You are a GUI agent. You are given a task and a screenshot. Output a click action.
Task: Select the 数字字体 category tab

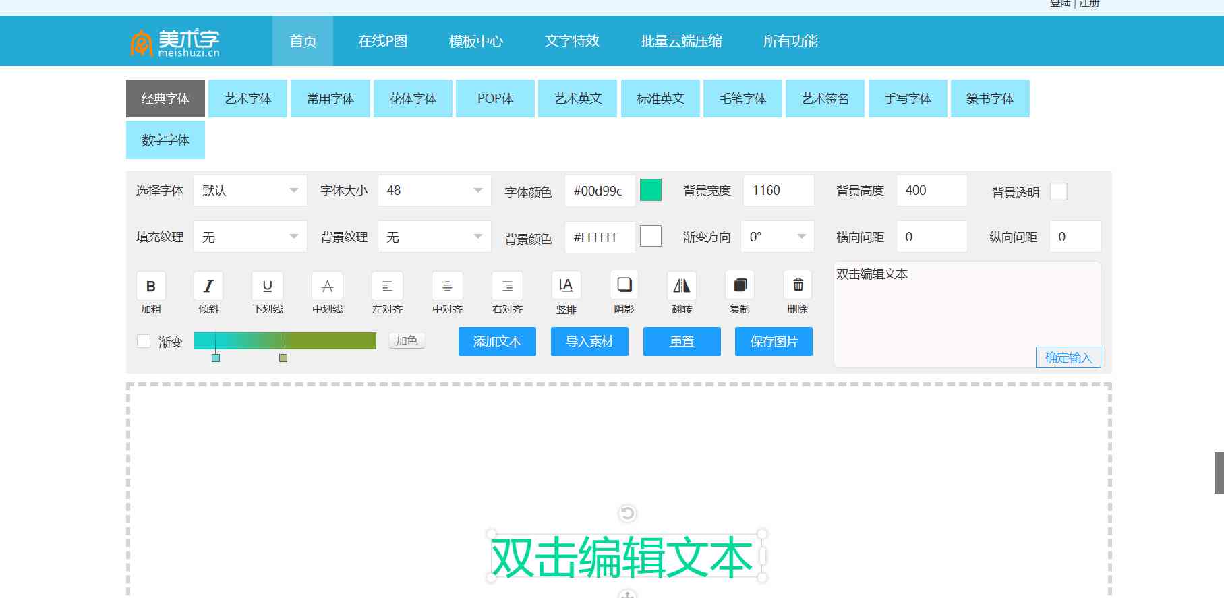(165, 140)
